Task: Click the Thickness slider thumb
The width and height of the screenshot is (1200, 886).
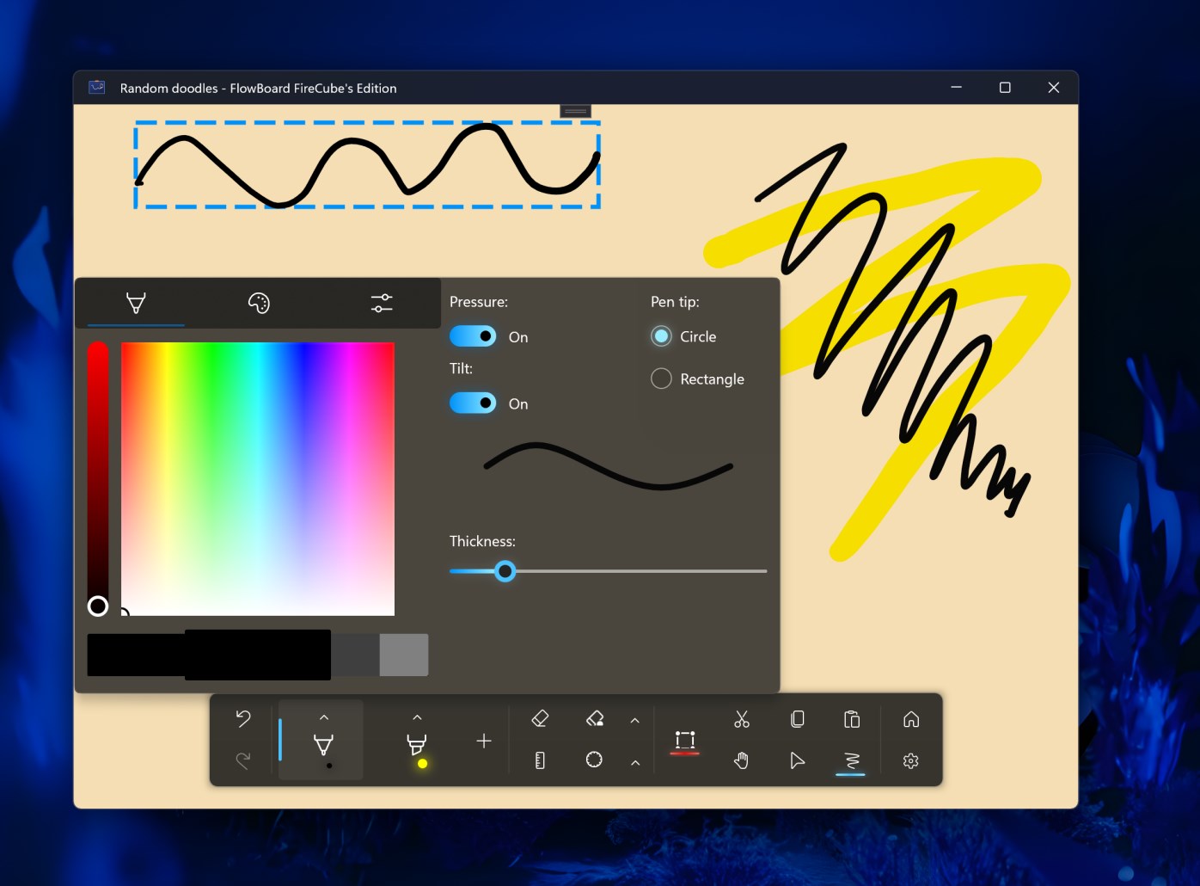Action: coord(505,571)
